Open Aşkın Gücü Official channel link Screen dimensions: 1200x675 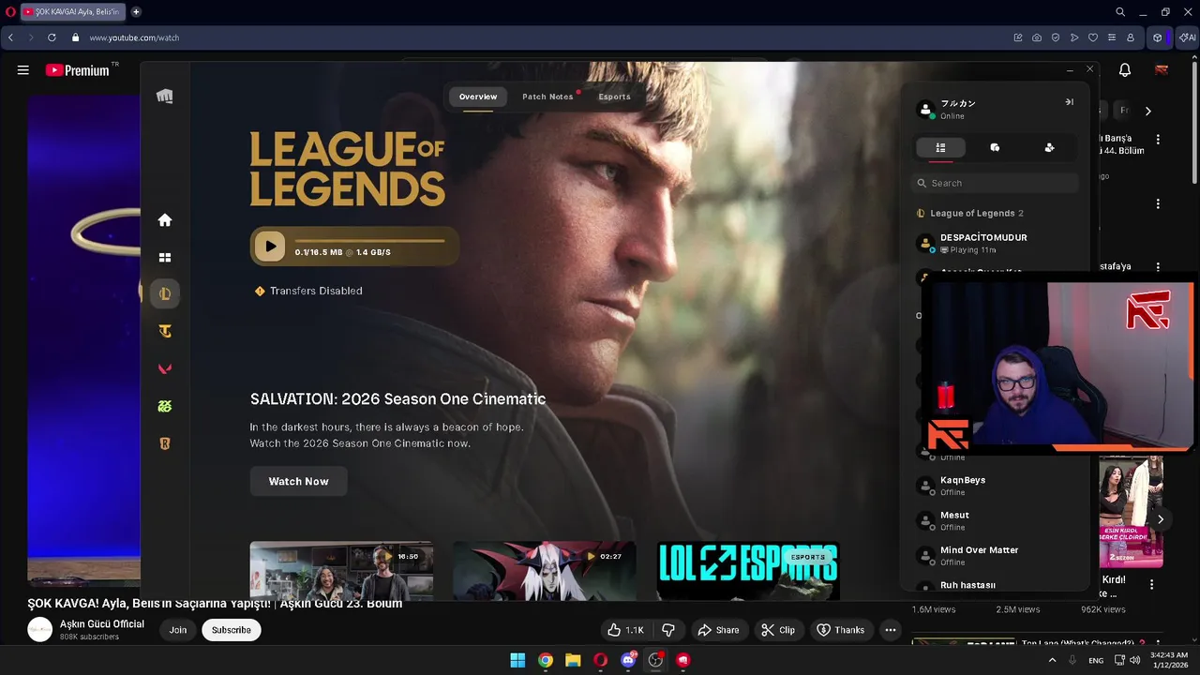[102, 624]
